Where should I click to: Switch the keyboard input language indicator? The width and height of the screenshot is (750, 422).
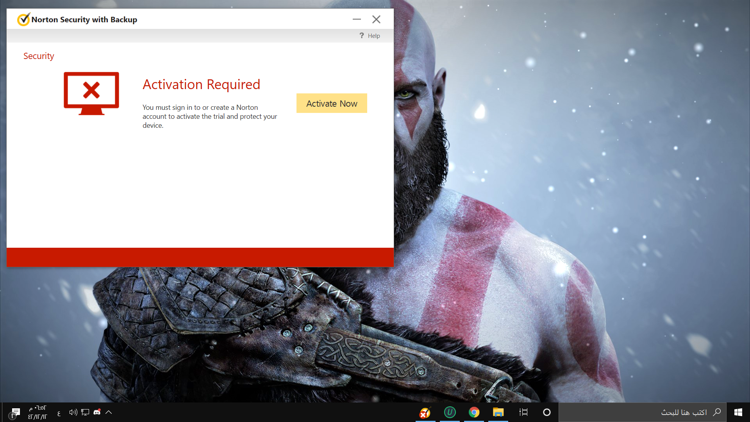pyautogui.click(x=59, y=413)
